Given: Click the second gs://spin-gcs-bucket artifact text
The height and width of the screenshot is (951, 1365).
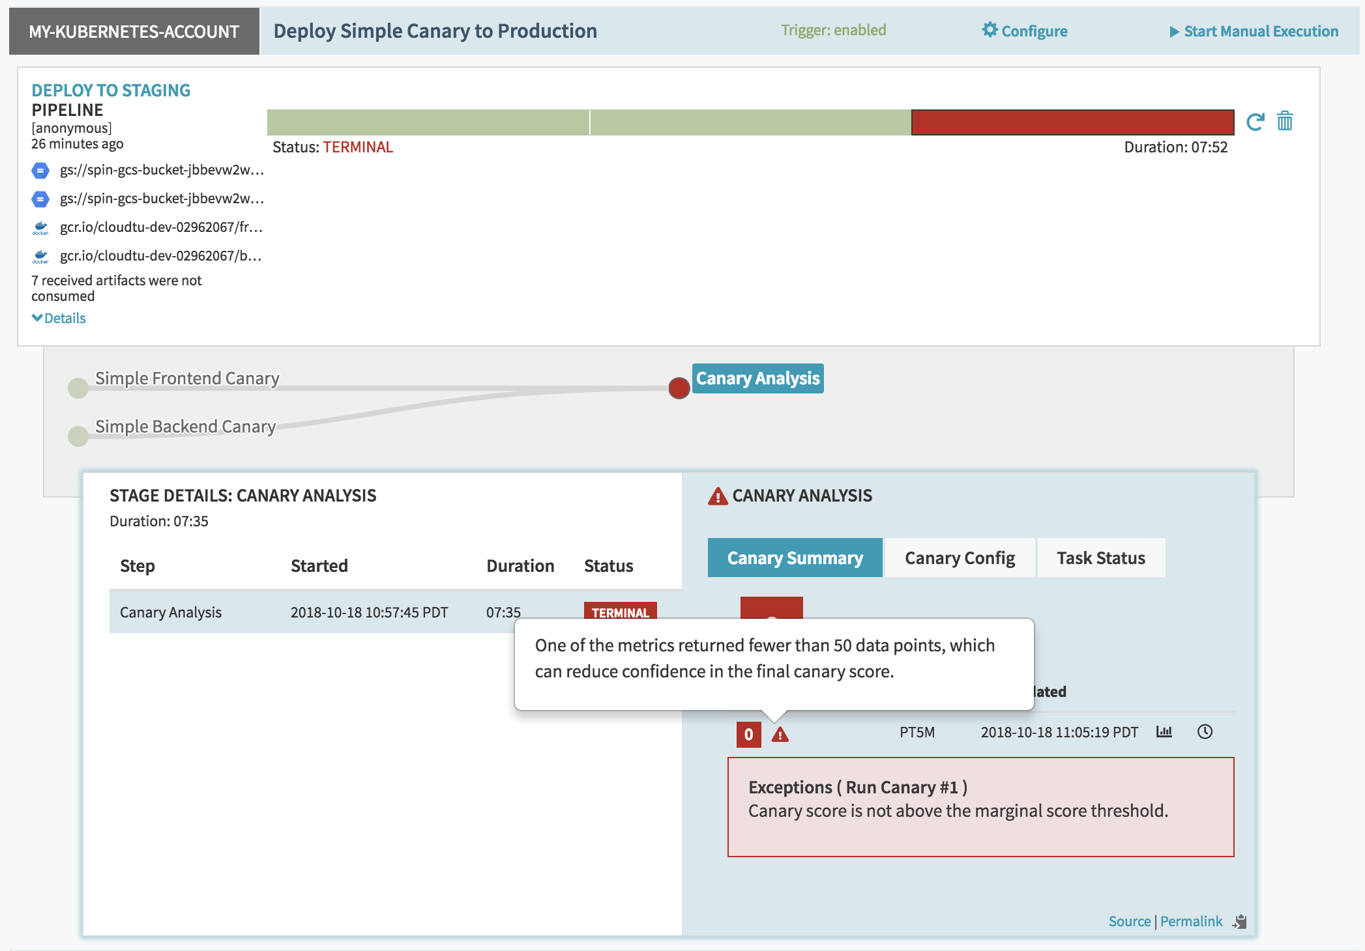Looking at the screenshot, I should (x=162, y=199).
